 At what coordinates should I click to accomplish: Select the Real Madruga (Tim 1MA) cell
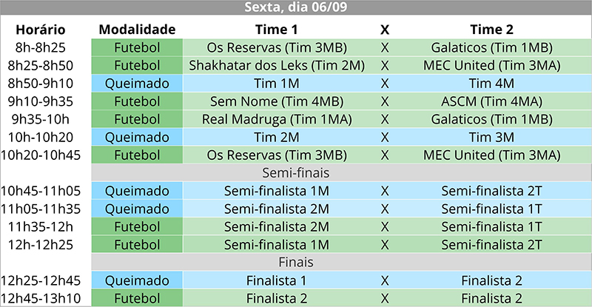(x=276, y=119)
